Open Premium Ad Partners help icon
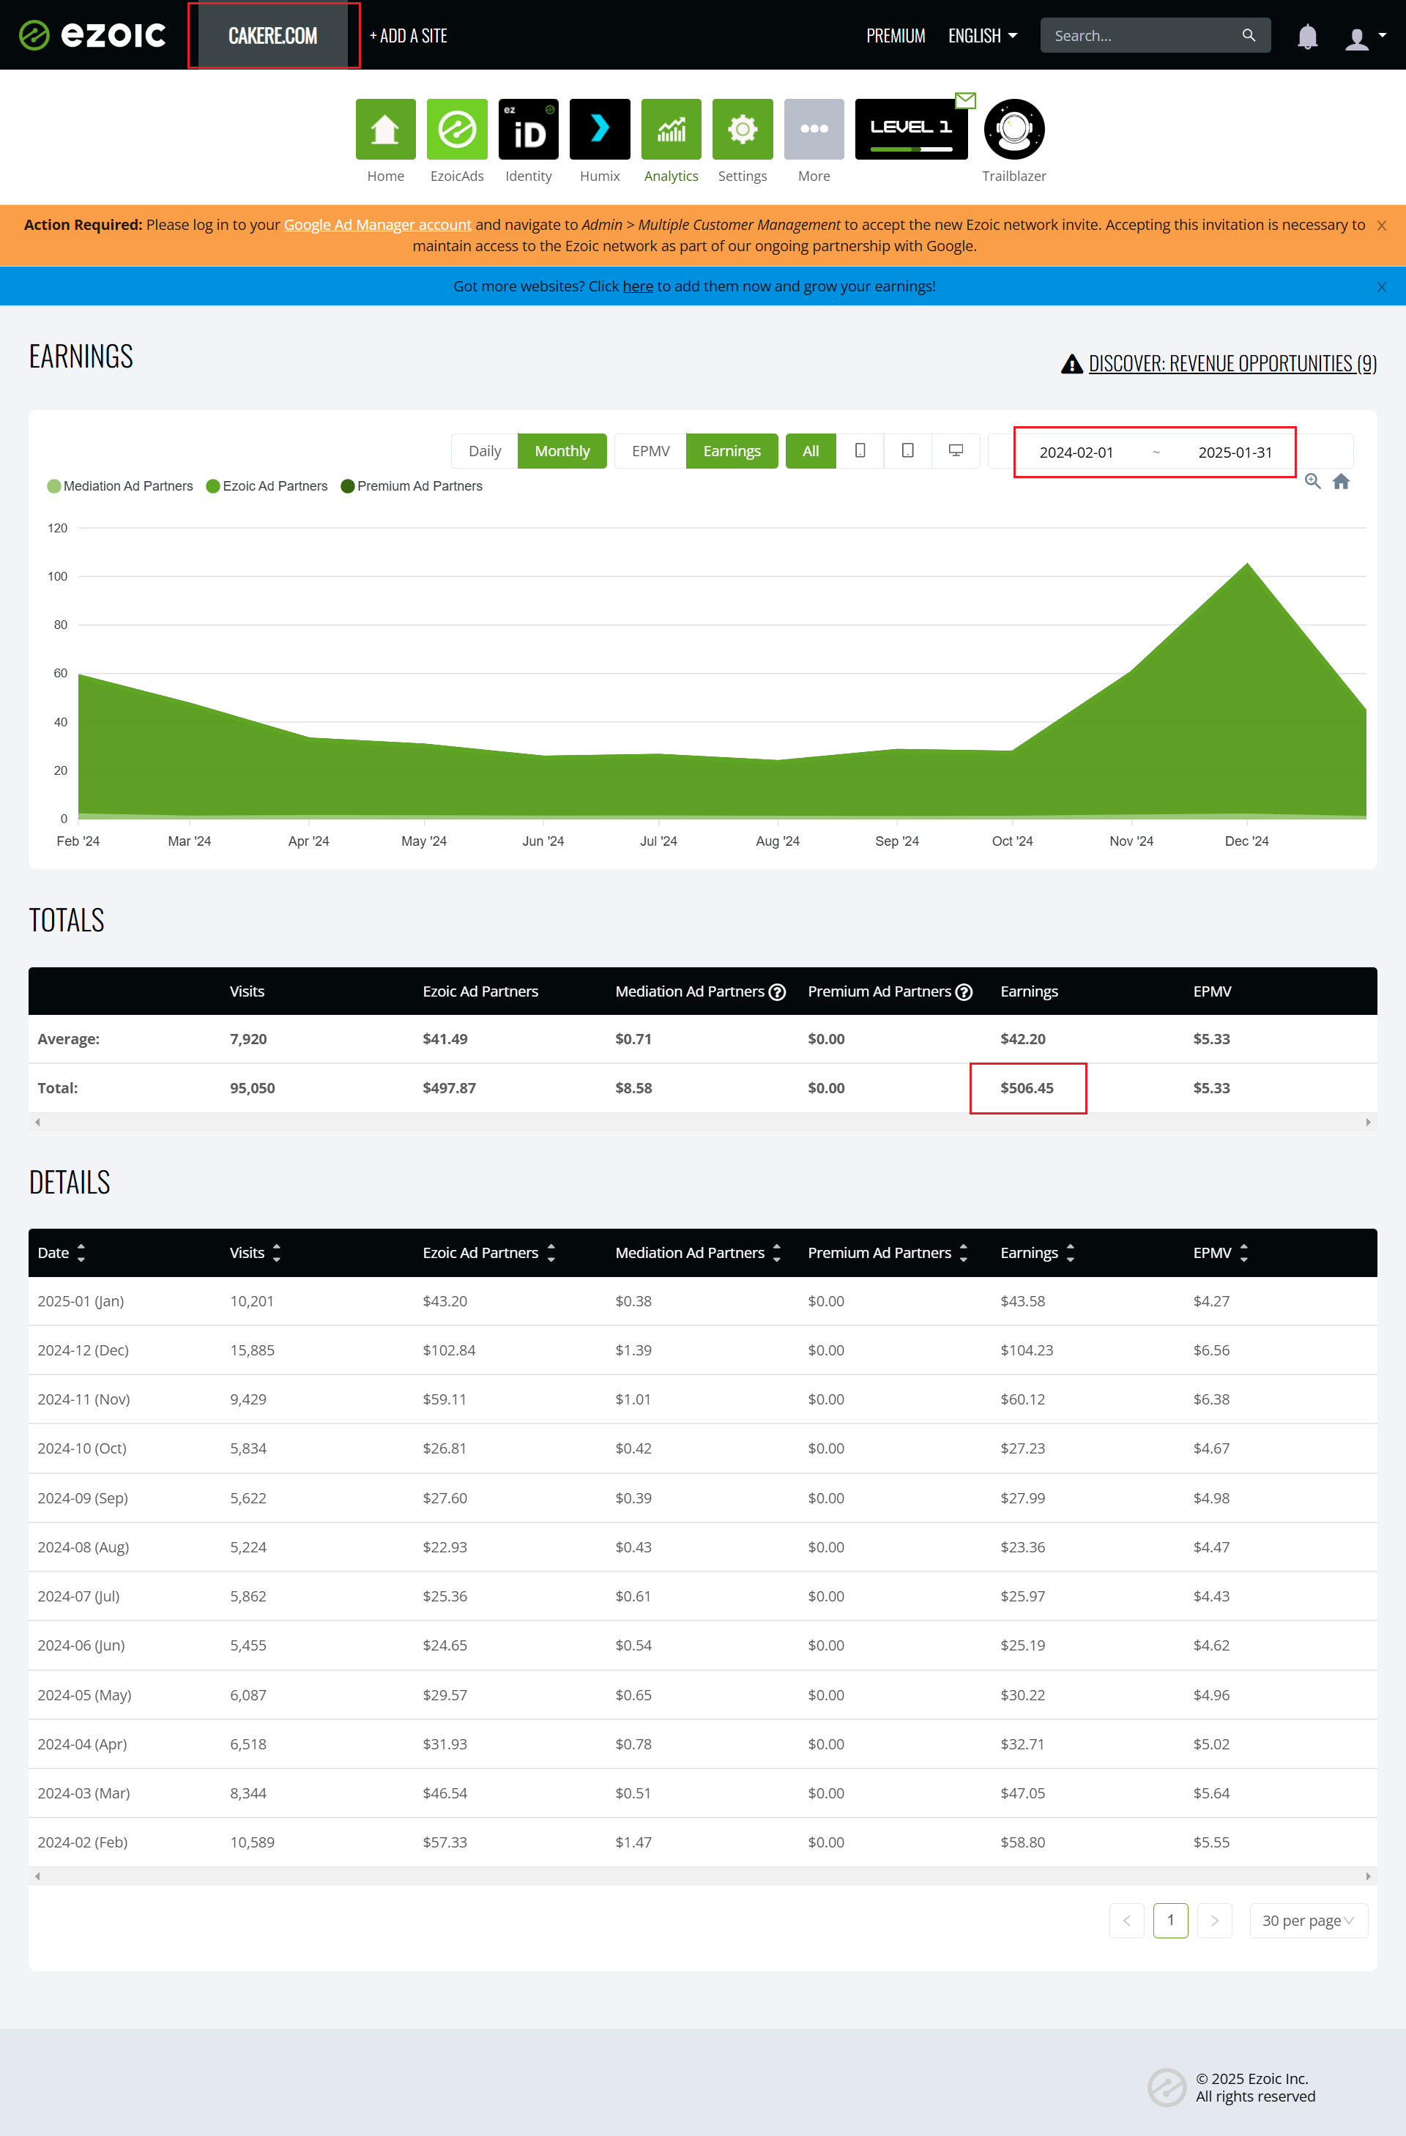Screen dimensions: 1406x2136 pos(964,991)
